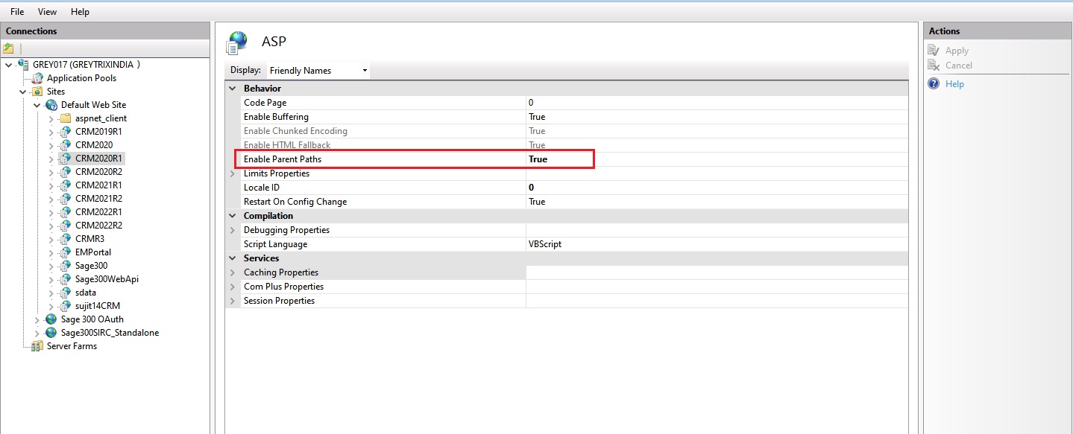This screenshot has height=434, width=1073.
Task: Expand Debugging Properties section
Action: [233, 230]
